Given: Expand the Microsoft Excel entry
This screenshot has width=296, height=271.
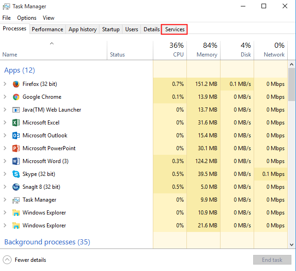Looking at the screenshot, I should tap(5, 123).
